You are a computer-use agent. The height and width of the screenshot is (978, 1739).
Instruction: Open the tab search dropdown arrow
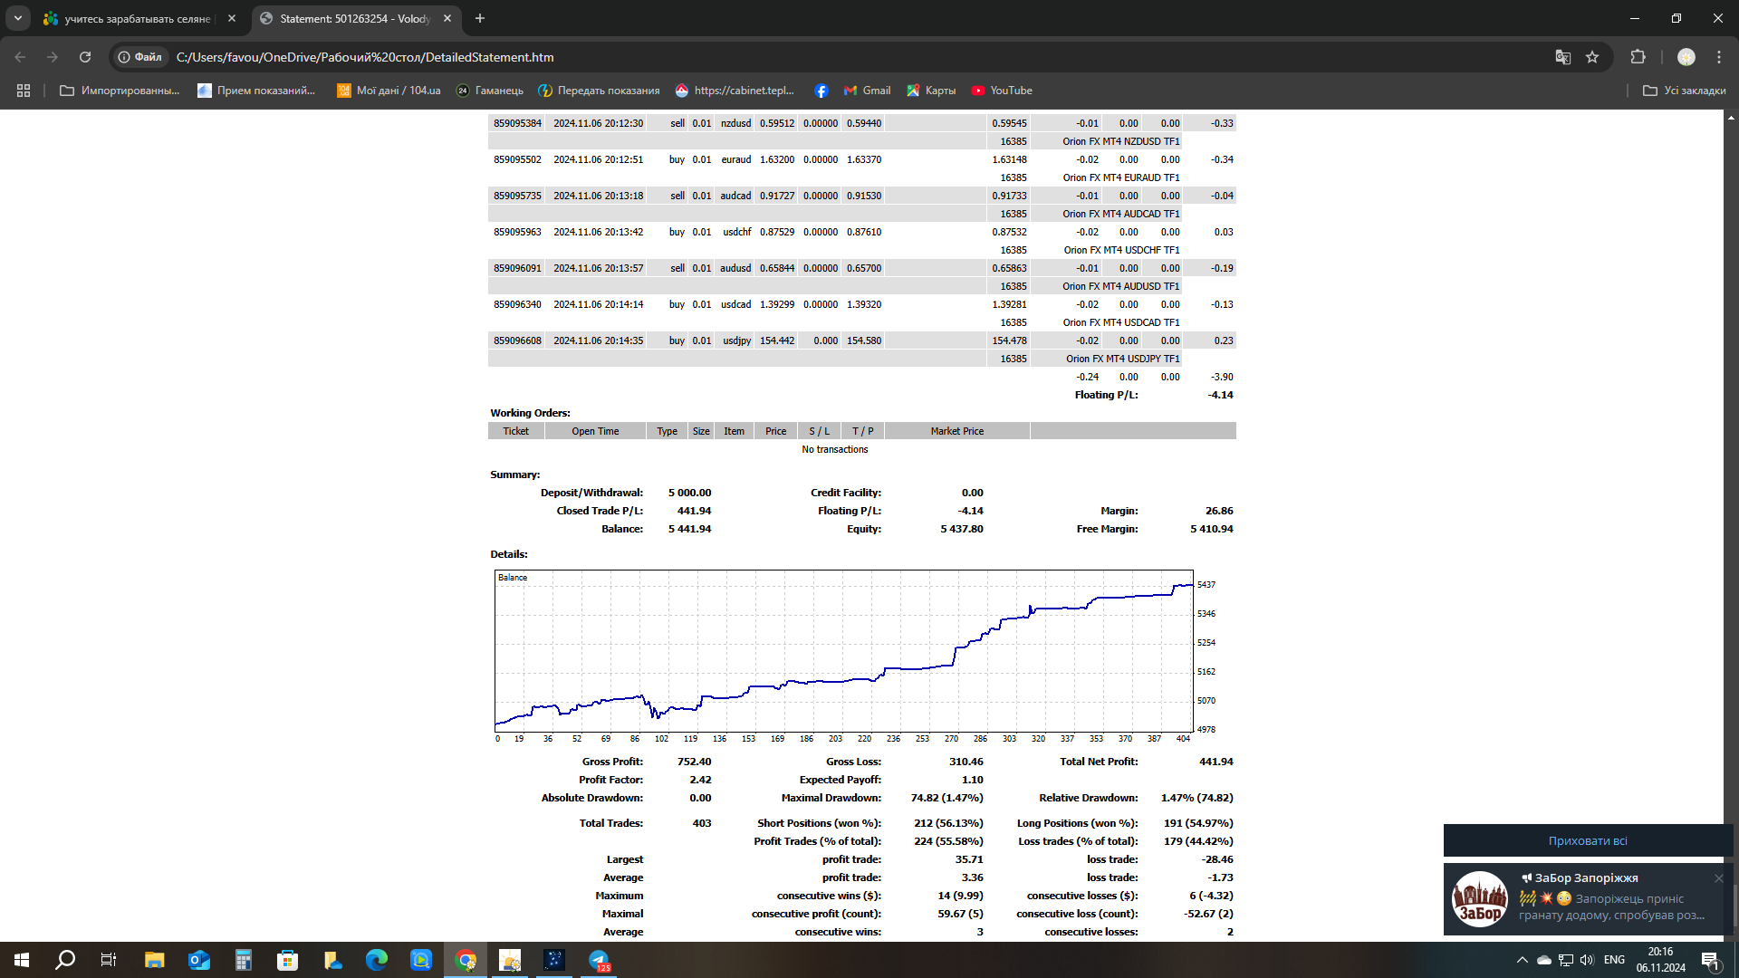point(17,18)
